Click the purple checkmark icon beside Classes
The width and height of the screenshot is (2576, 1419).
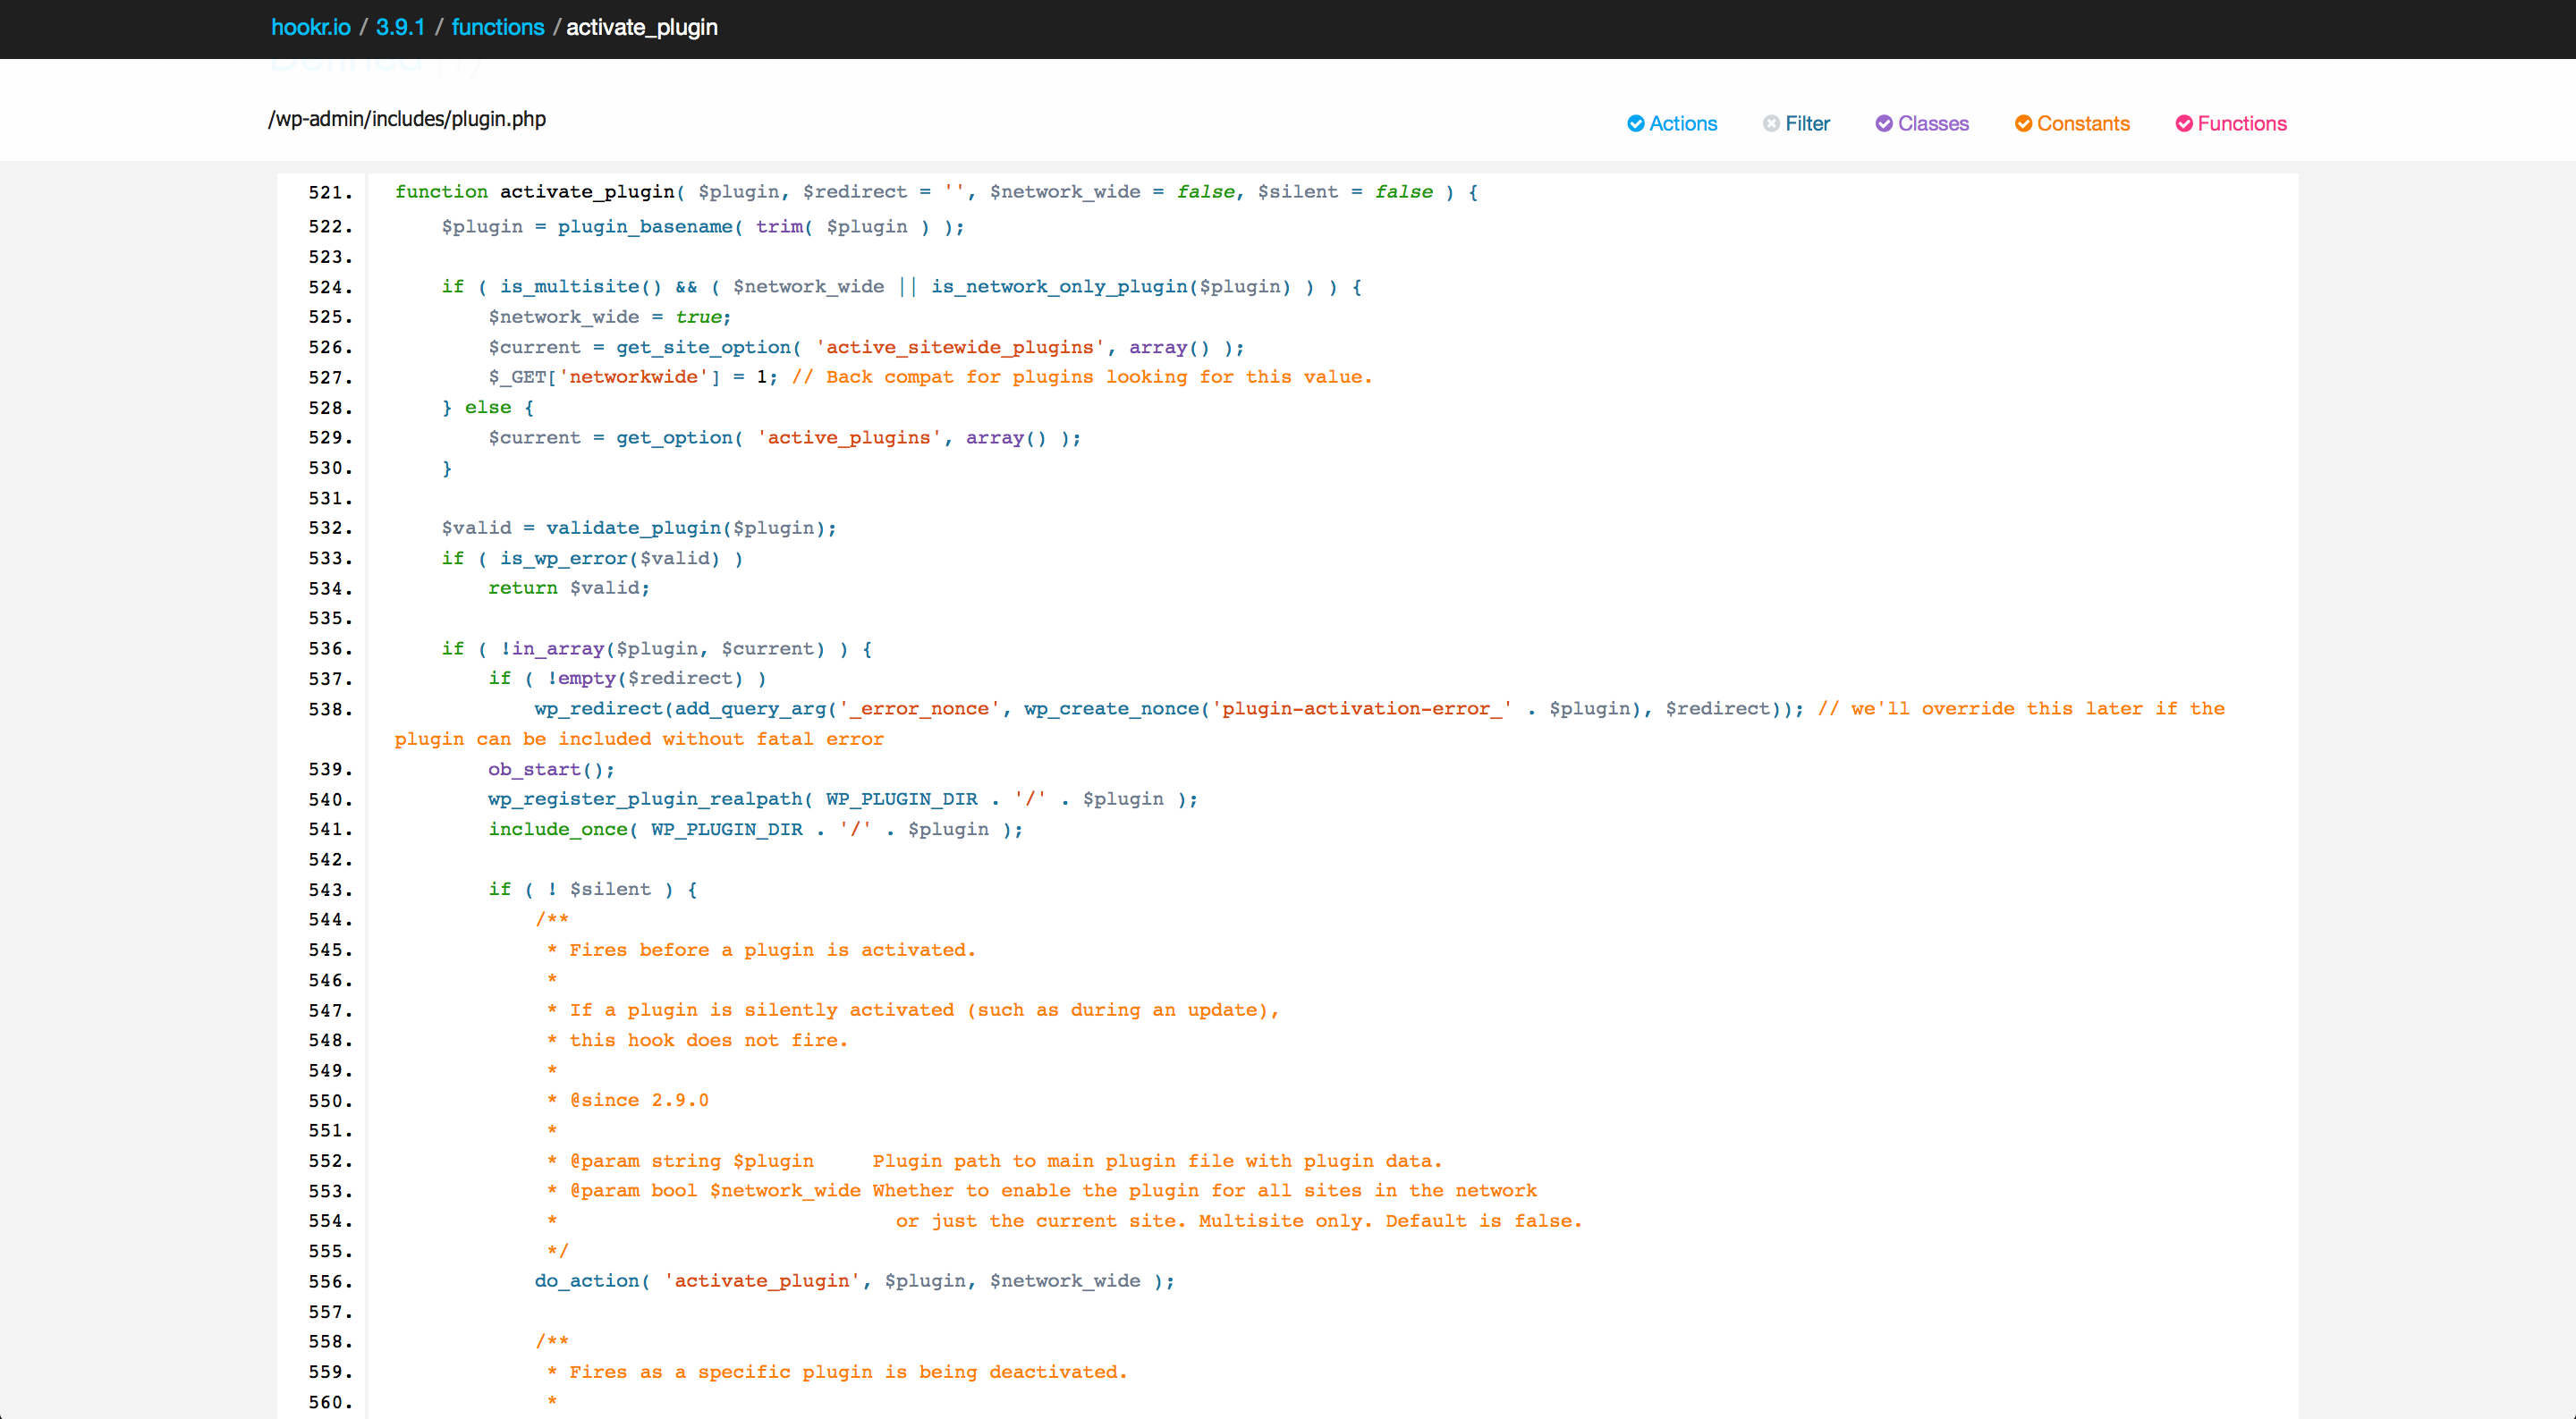click(x=1884, y=123)
